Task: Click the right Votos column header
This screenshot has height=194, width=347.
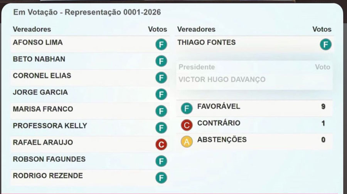Action: click(x=322, y=29)
